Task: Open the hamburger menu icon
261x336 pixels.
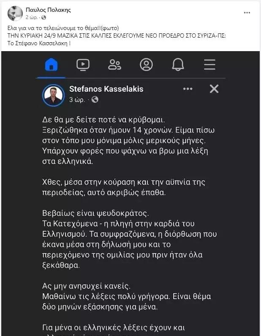Action: coord(209,65)
